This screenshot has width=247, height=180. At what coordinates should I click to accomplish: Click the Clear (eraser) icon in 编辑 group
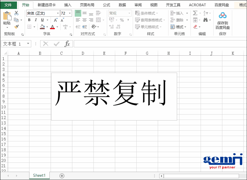coord(195,26)
